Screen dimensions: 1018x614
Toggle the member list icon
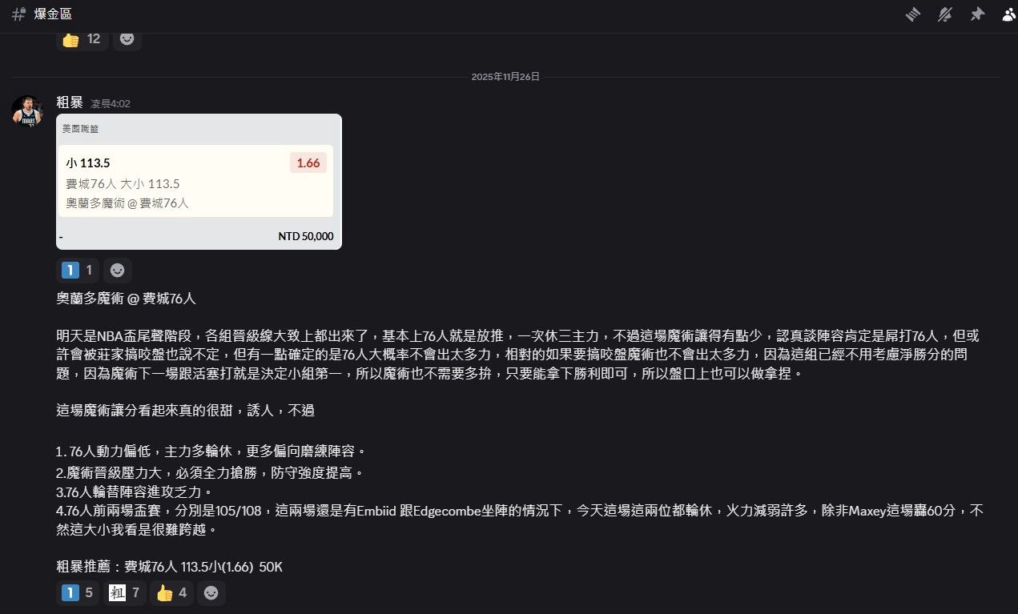[1008, 14]
